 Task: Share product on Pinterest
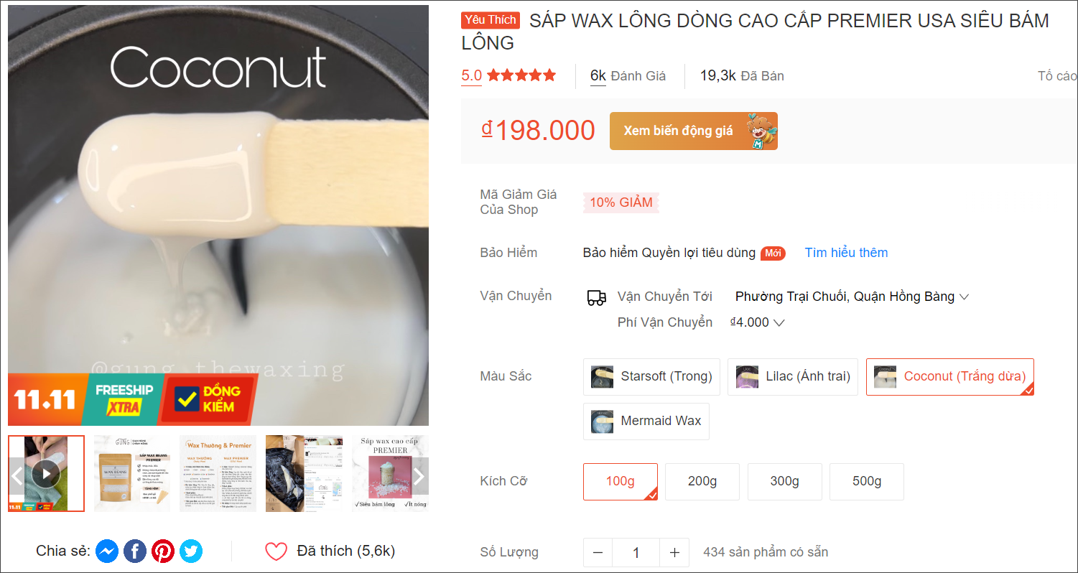[163, 551]
